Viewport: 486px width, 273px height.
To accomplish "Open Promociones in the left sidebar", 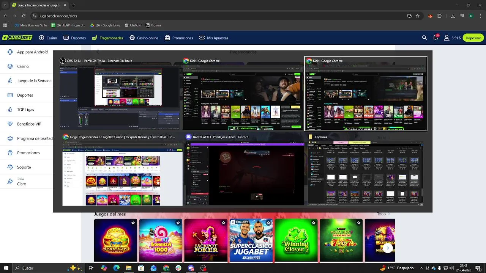I will point(24,153).
